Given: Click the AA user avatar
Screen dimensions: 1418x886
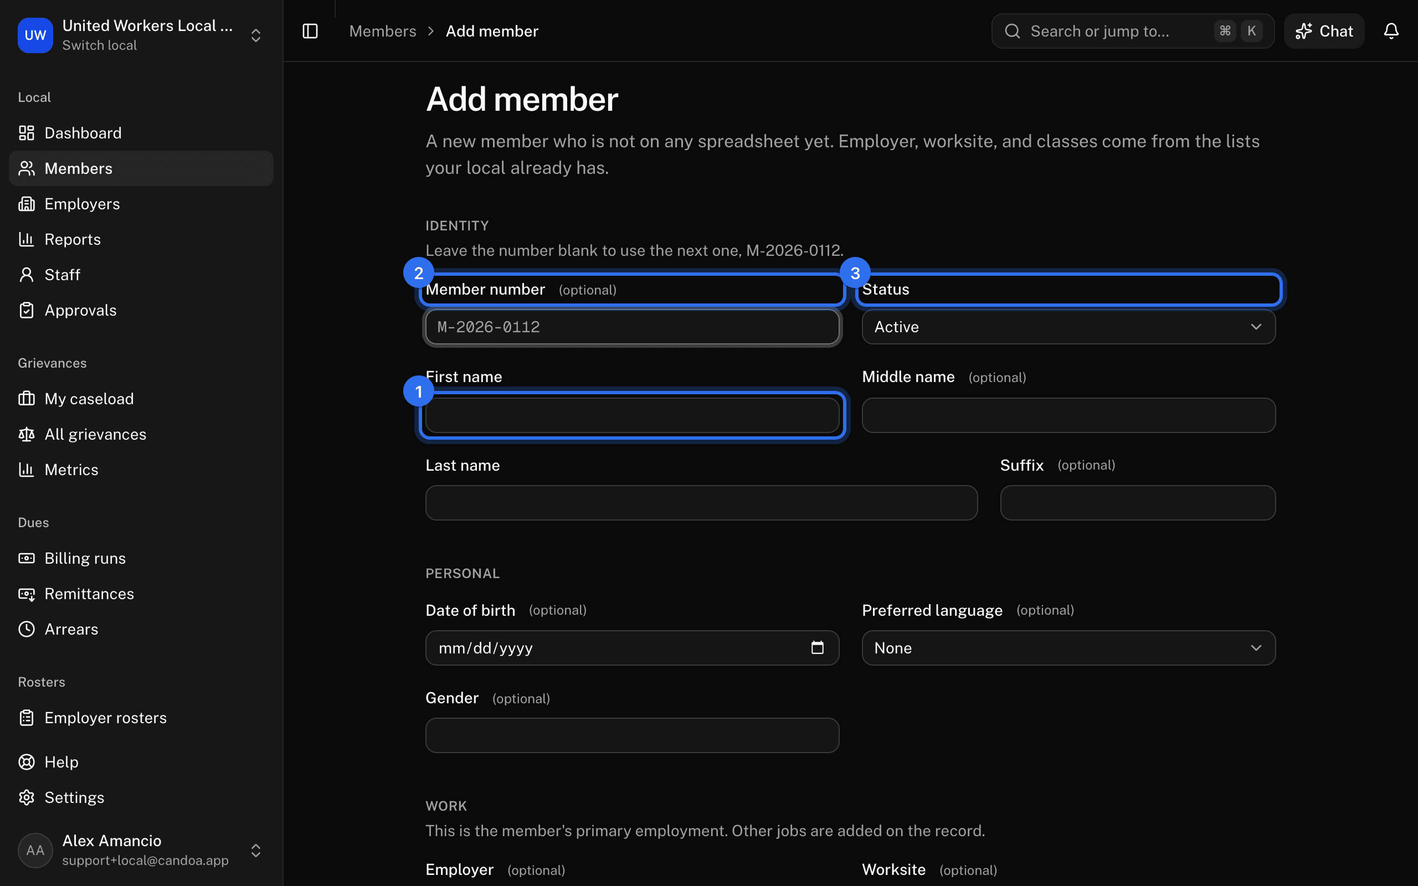Looking at the screenshot, I should click(35, 850).
